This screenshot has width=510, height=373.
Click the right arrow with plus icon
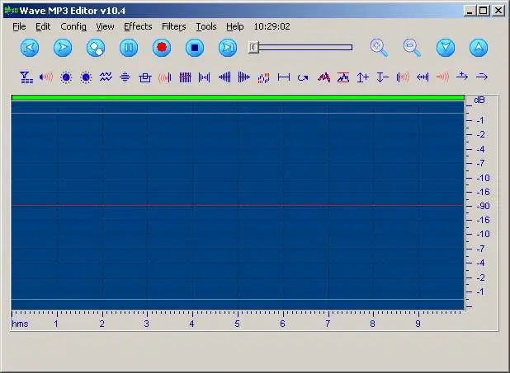[462, 77]
